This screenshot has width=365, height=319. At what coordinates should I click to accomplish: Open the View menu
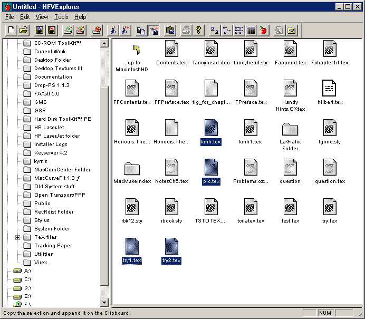click(x=43, y=17)
